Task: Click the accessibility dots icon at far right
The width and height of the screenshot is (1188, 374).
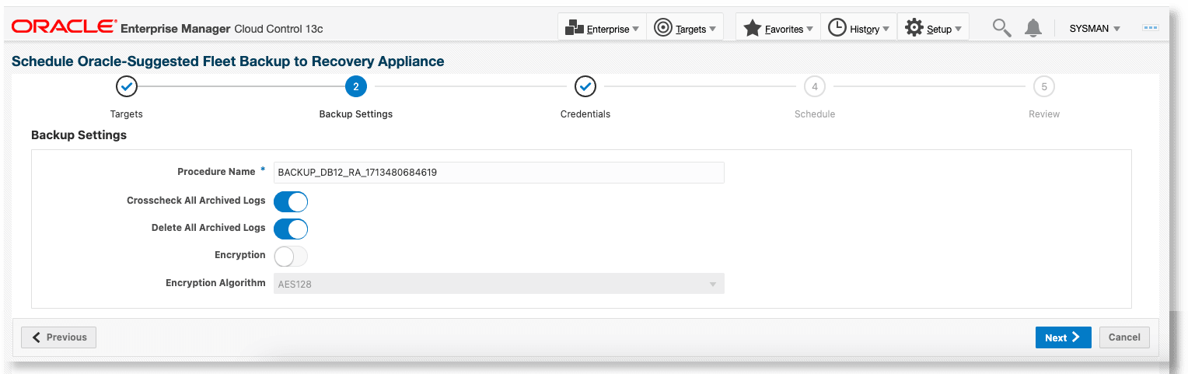Action: coord(1151,28)
